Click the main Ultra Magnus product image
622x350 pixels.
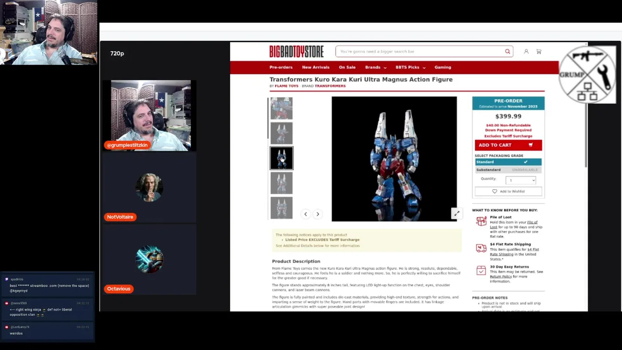point(394,159)
